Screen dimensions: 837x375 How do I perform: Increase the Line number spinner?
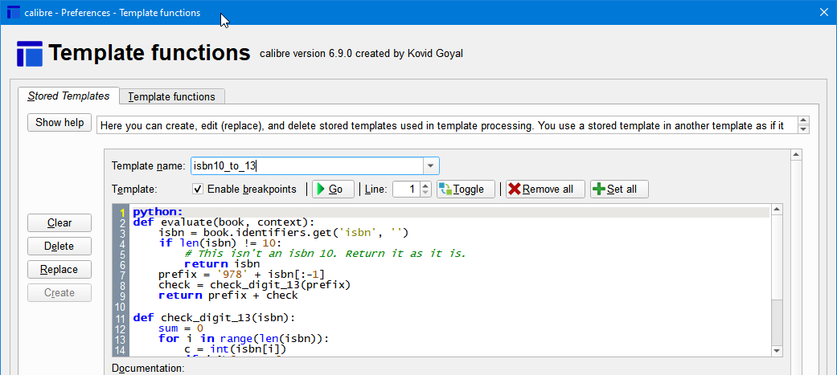pyautogui.click(x=426, y=185)
